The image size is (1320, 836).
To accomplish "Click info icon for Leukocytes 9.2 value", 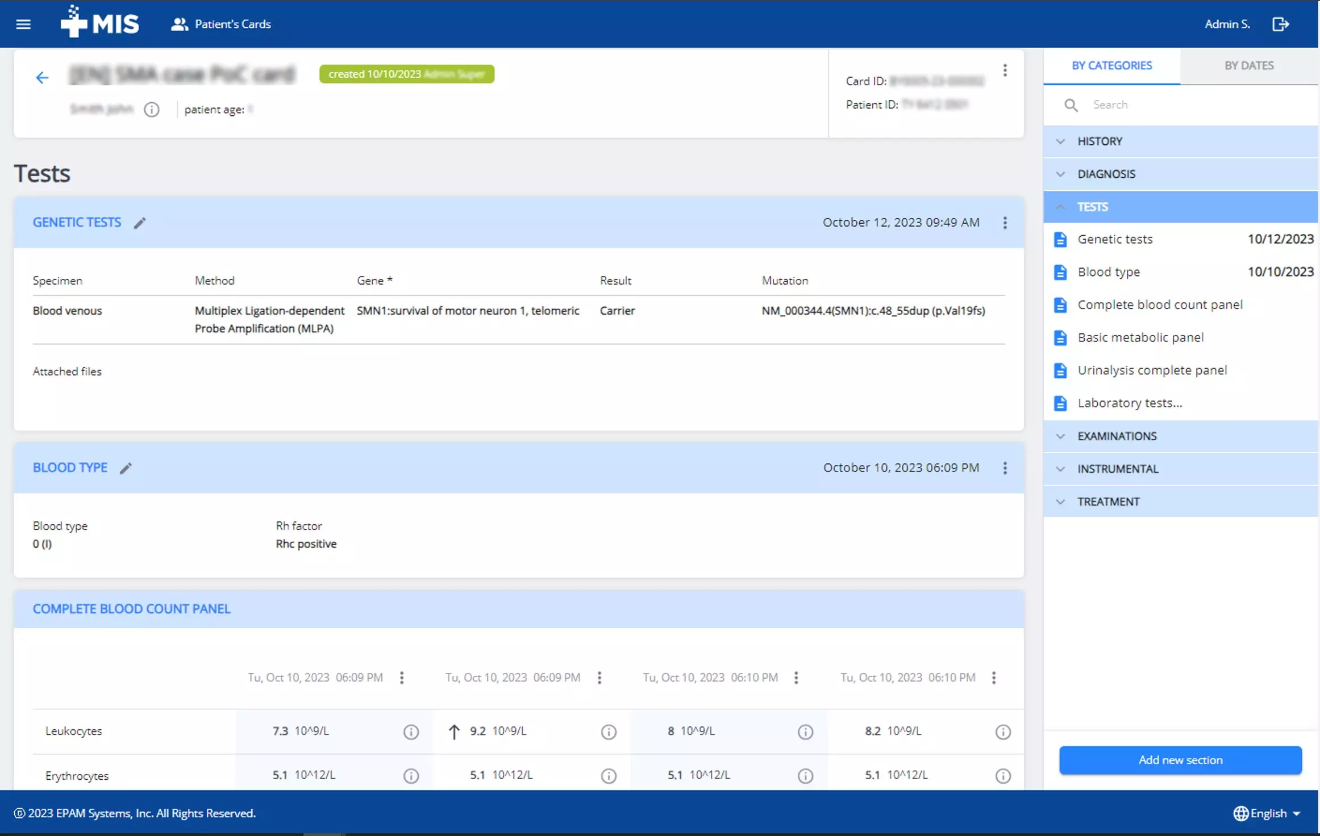I will 608,731.
